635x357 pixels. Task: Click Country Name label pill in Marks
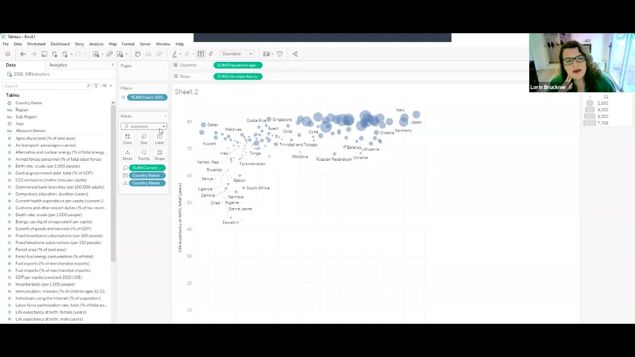(147, 176)
